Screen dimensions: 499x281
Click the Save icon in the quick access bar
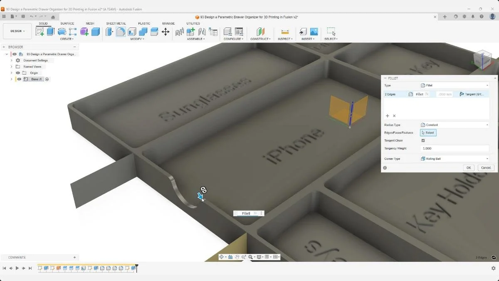(23, 17)
